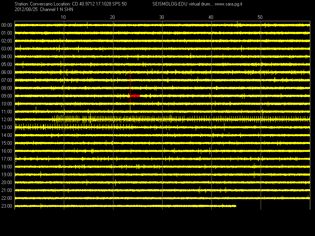Click the 02:00 hour row label
The width and height of the screenshot is (315, 236).
[7, 41]
